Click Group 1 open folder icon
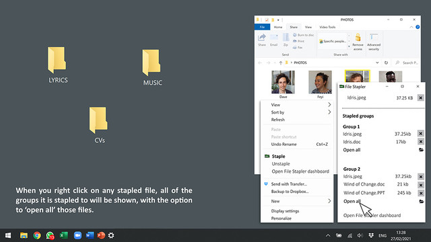Screen dimensions: 431x242 pyautogui.click(x=421, y=150)
